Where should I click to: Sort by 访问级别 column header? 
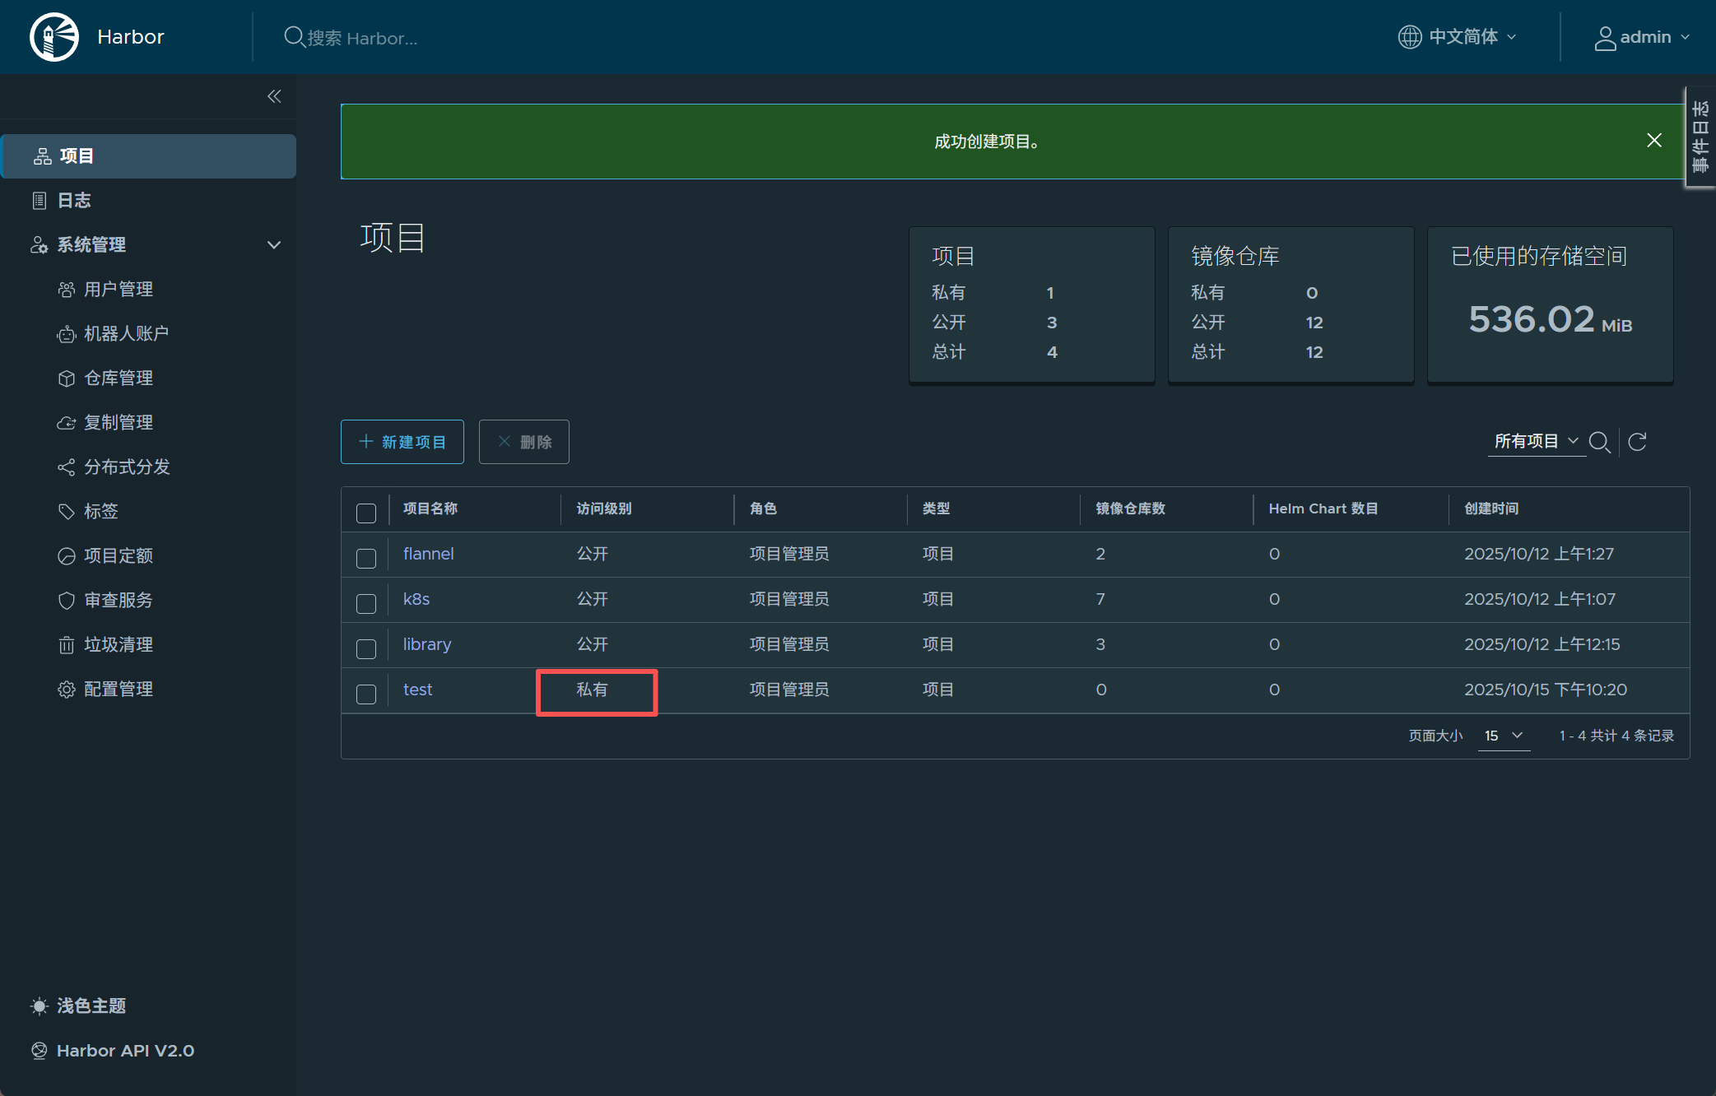[604, 509]
